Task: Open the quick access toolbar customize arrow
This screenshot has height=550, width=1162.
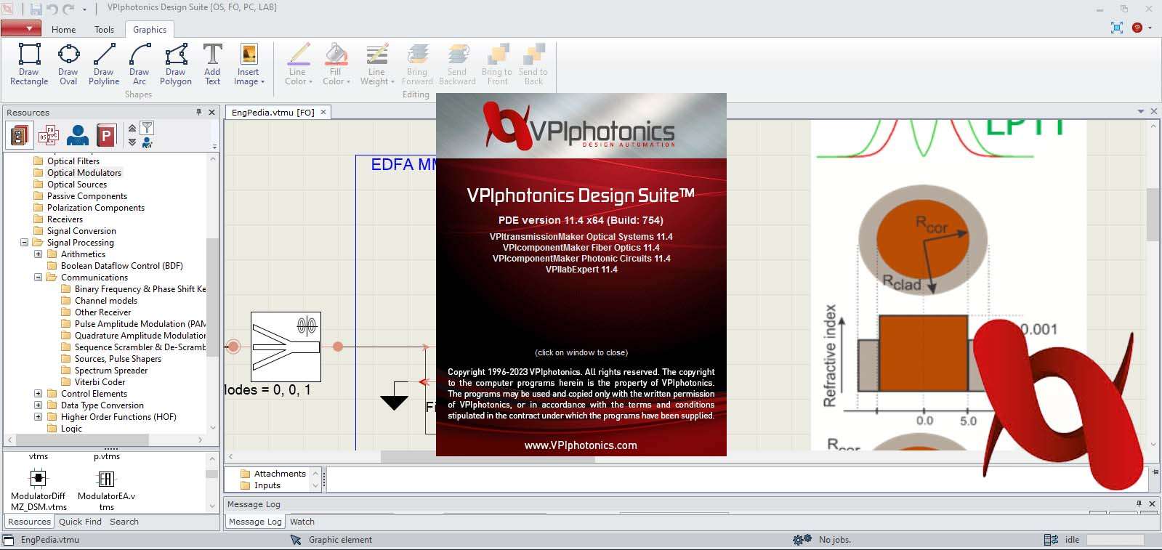Action: [x=84, y=9]
